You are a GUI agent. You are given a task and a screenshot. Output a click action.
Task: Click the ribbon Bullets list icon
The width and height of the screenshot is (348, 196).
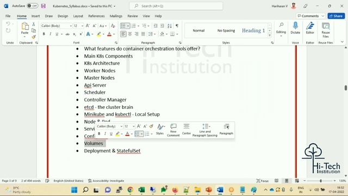tap(123, 26)
